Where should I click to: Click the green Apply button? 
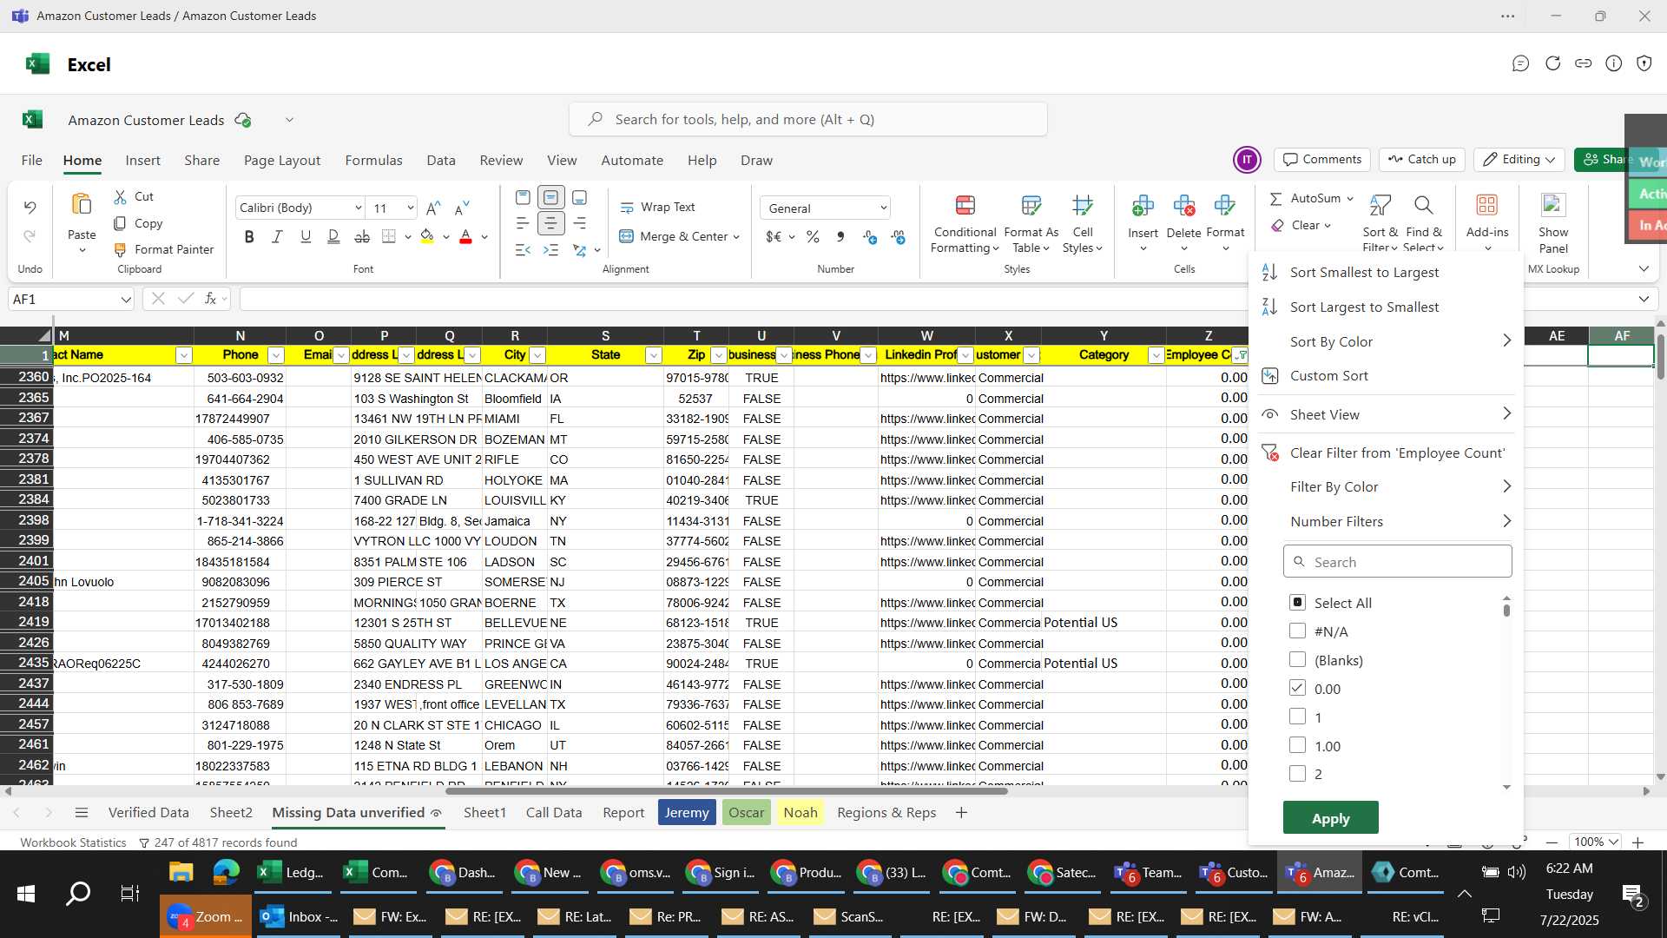1330,818
